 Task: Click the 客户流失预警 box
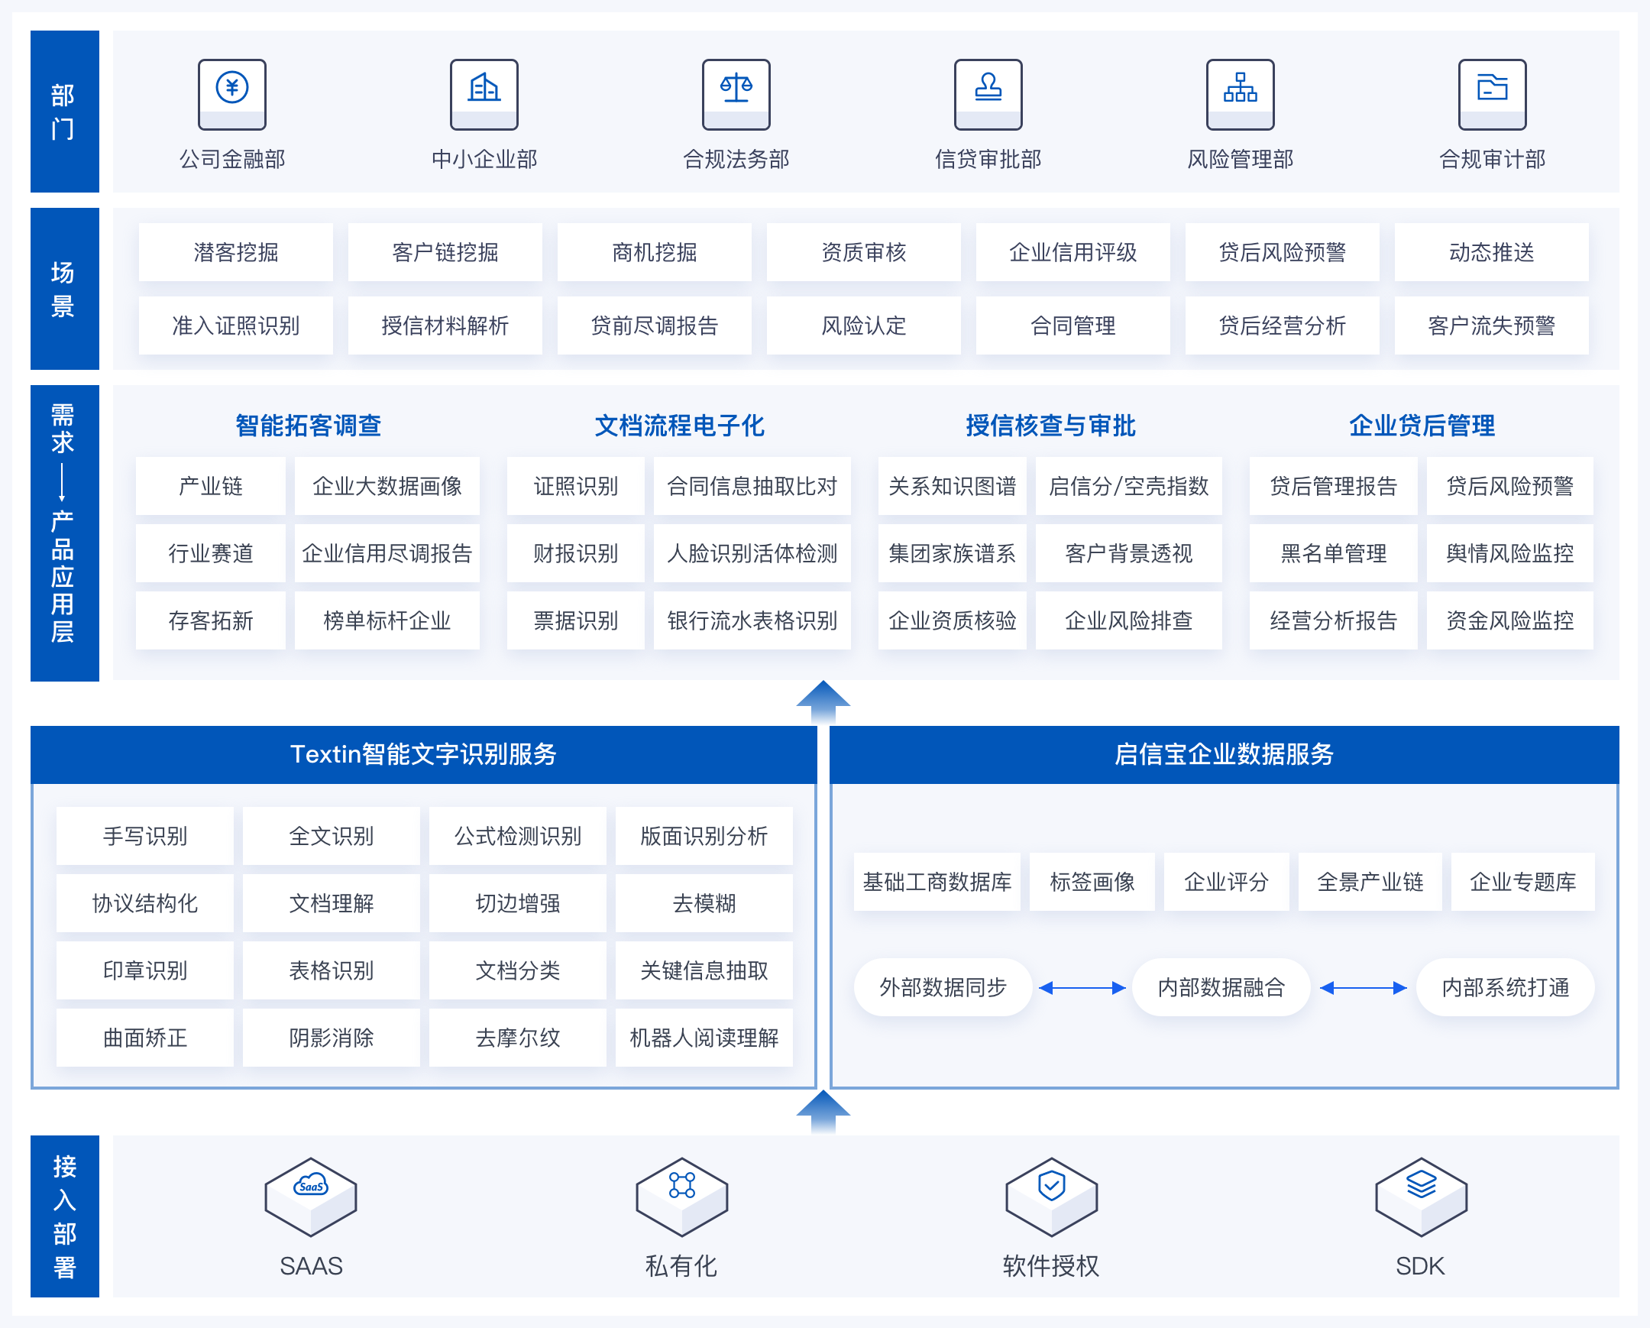(x=1492, y=326)
